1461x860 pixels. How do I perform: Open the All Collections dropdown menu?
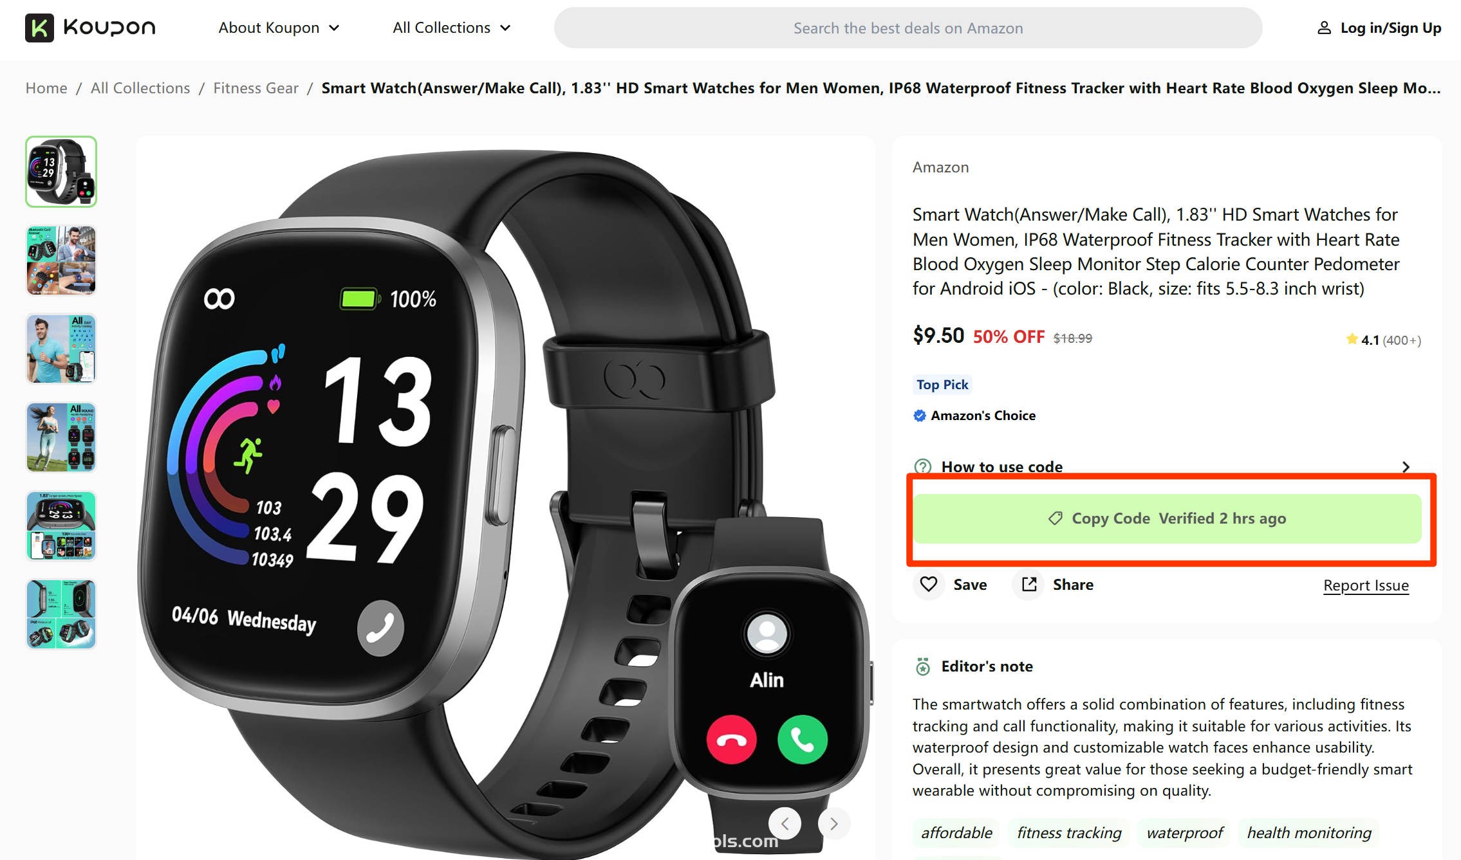451,28
